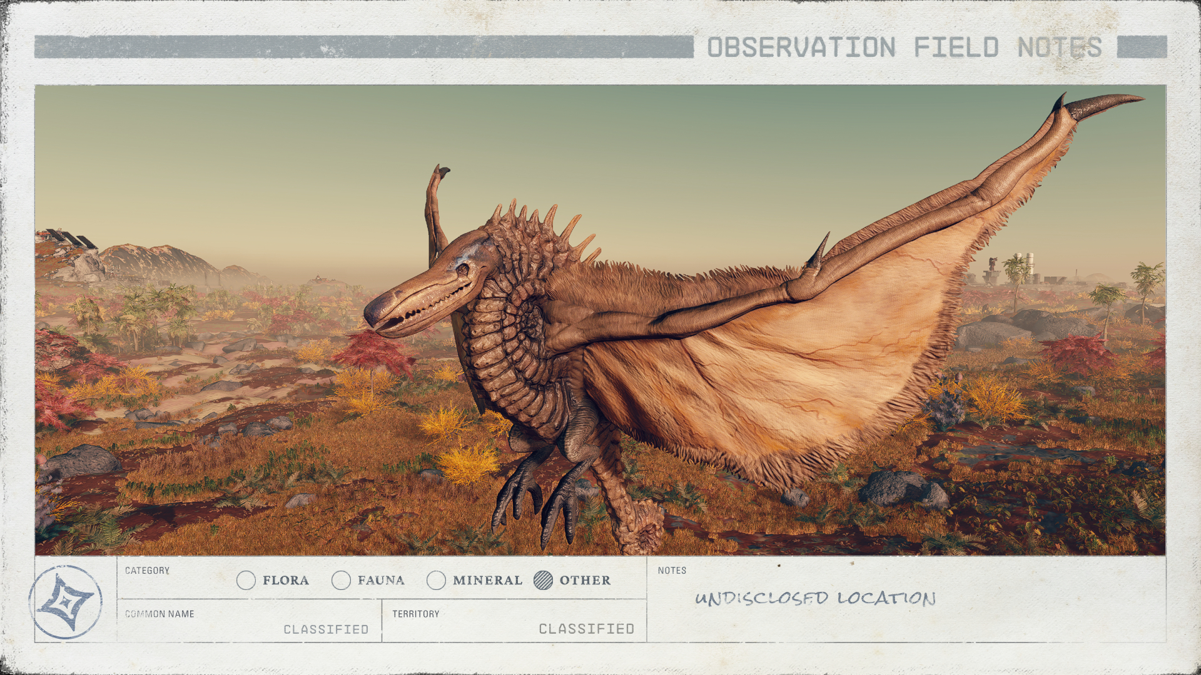Click the 'NOTES' label

point(672,571)
